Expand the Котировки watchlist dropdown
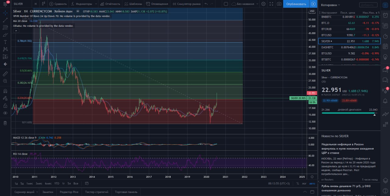 [331, 5]
